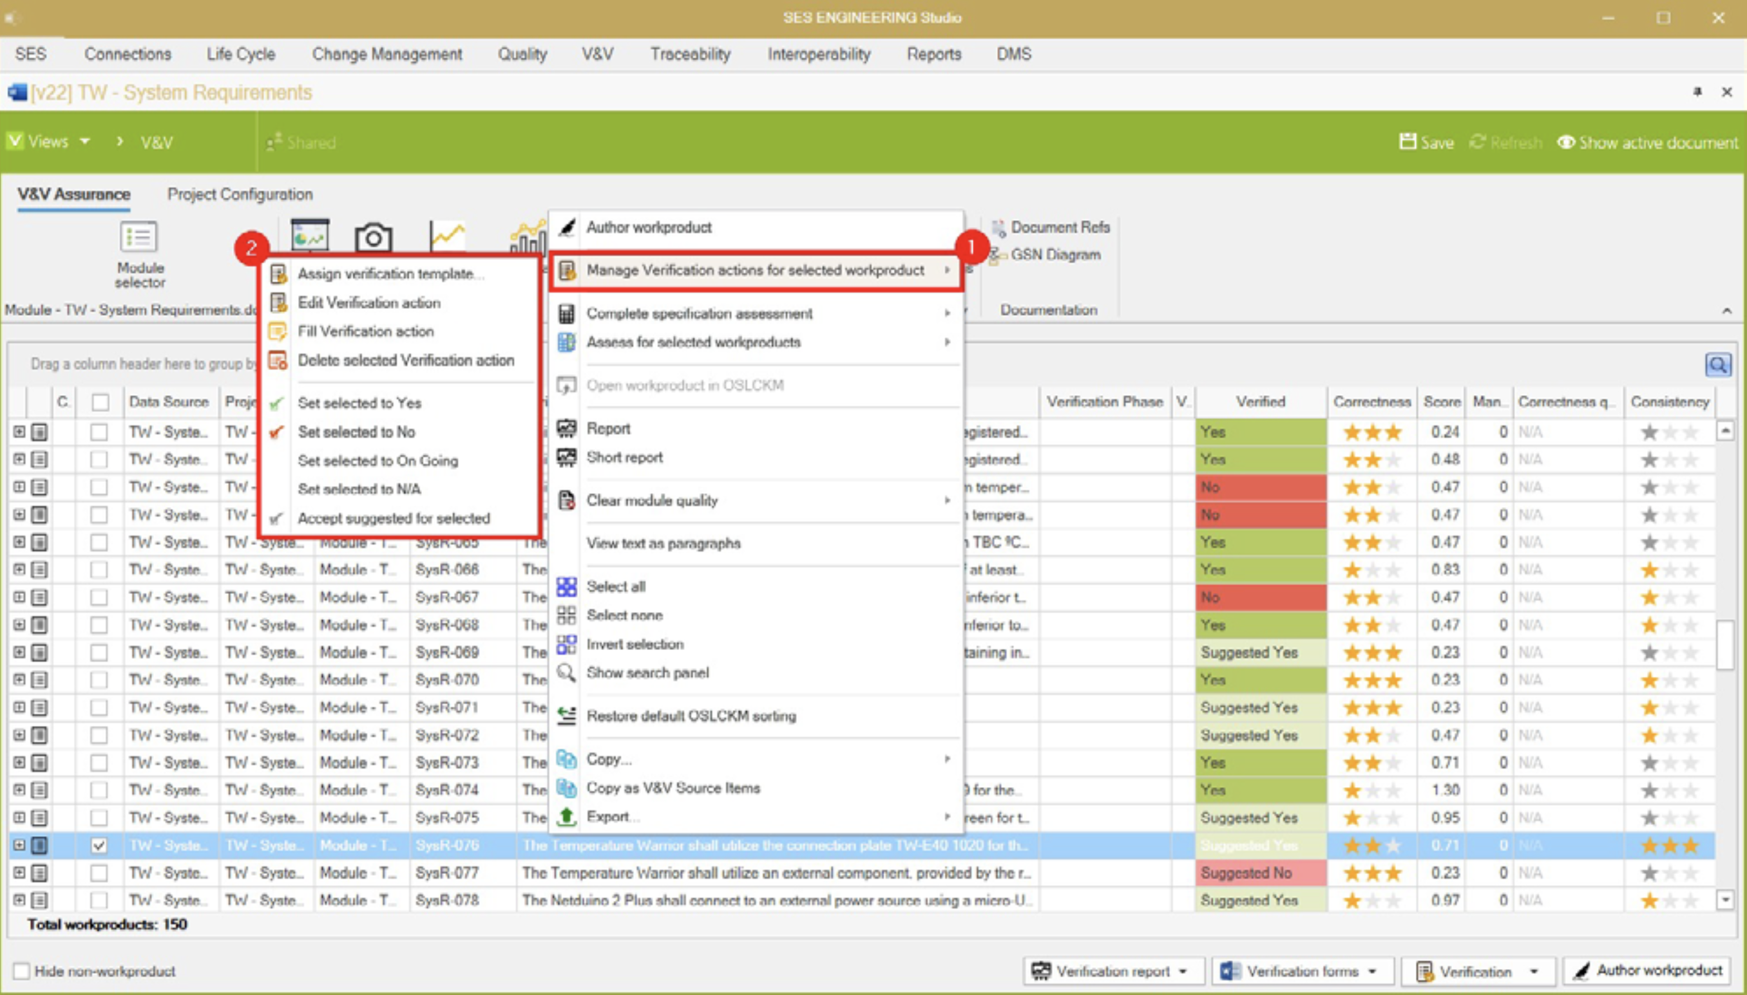Click Show active document eye icon
Screen dimensions: 1747x995
click(1567, 142)
